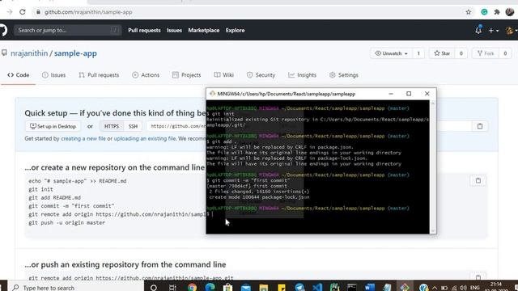Click the git add README.md line
This screenshot has width=518, height=291.
[54, 197]
